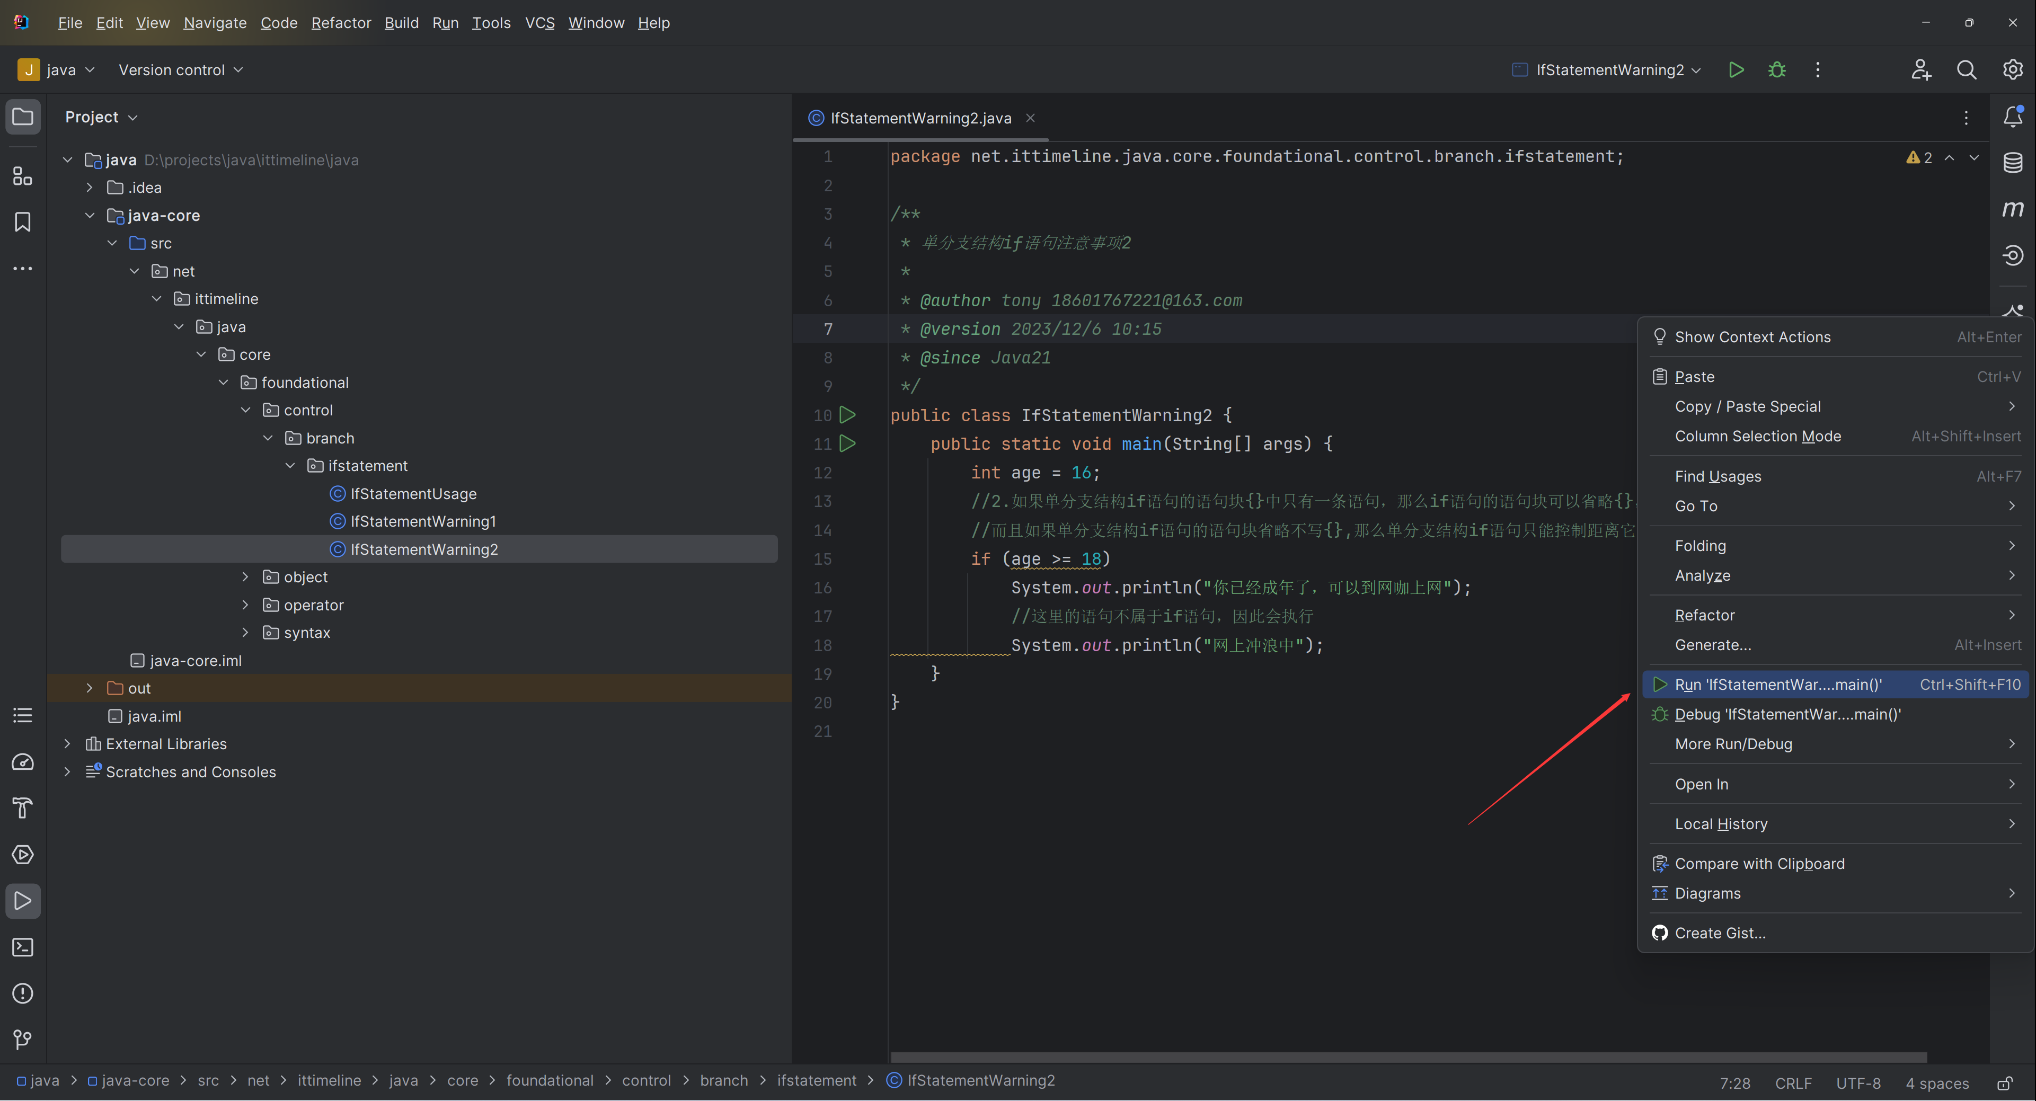Select Paste in context menu

point(1835,377)
